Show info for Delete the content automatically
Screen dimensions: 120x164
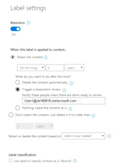[71, 83]
